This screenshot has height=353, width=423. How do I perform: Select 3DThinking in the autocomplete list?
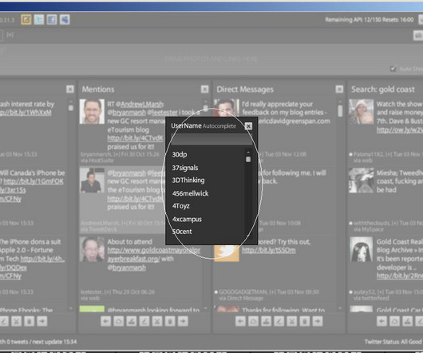(x=188, y=180)
